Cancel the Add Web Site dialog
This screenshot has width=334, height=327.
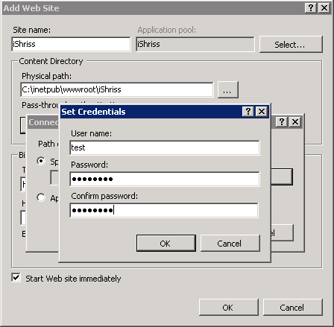point(293,308)
